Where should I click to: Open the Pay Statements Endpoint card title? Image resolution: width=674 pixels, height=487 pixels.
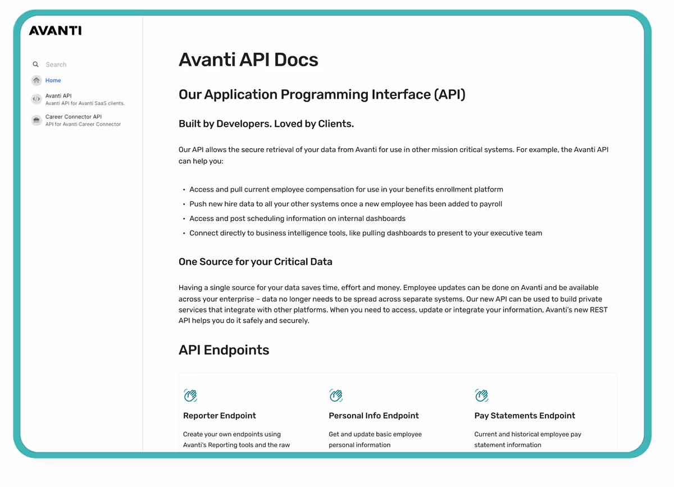click(x=525, y=416)
